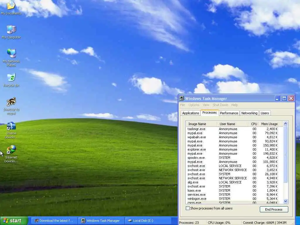Open the Options menu in Task Manager
This screenshot has width=300, height=225.
(194, 105)
